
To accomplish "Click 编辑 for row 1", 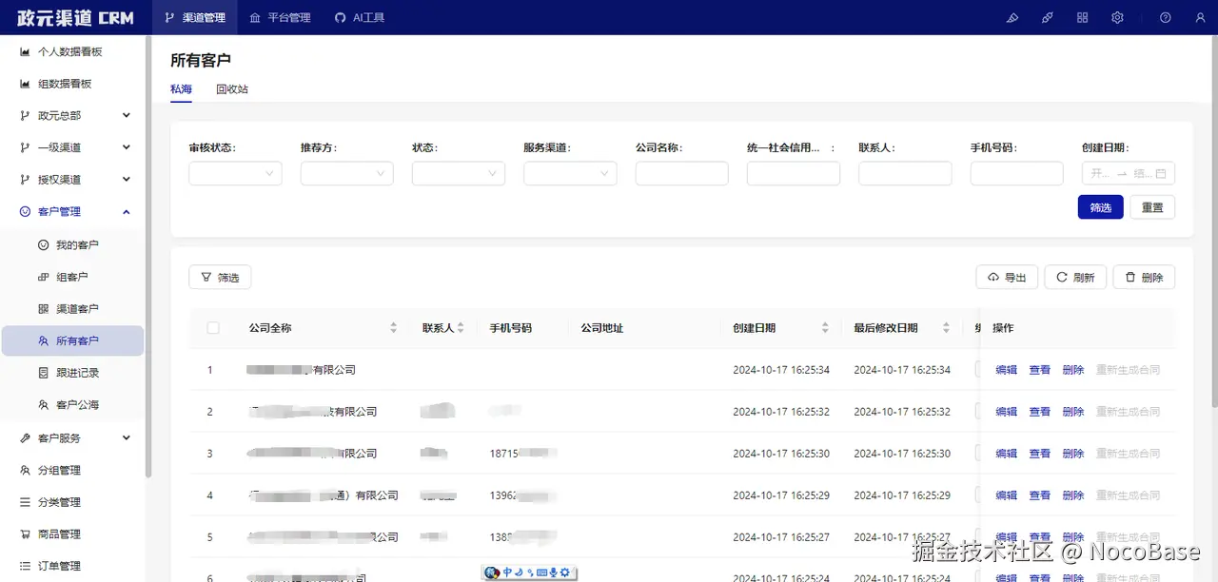I will 1007,370.
